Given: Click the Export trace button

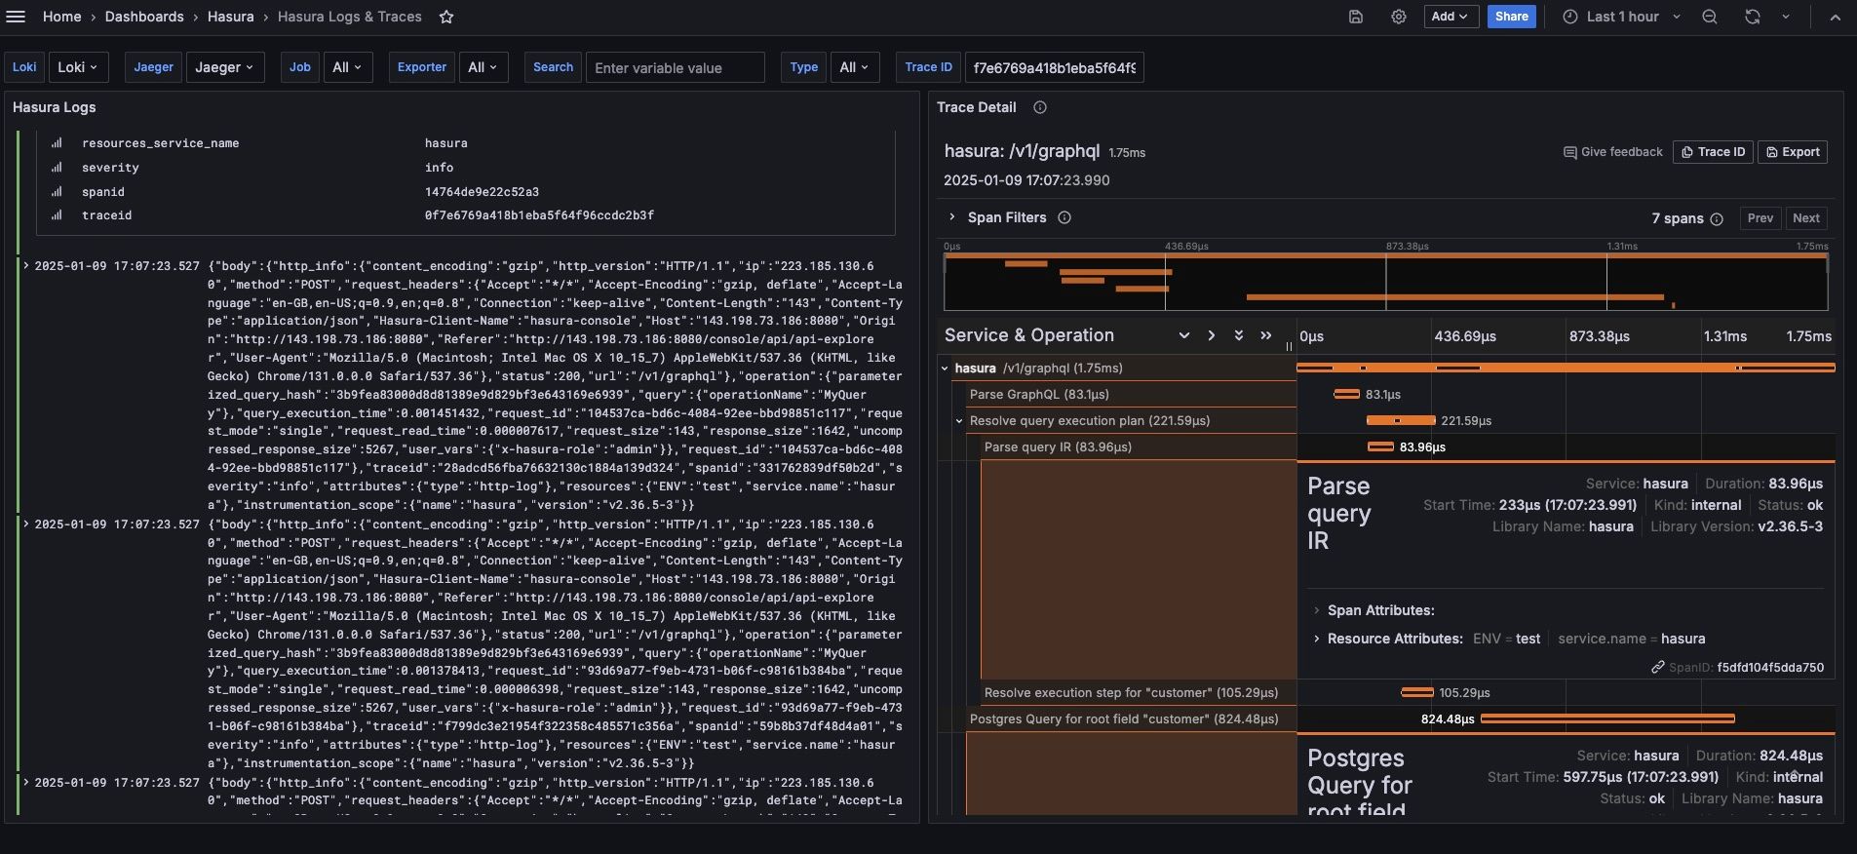Looking at the screenshot, I should 1792,152.
